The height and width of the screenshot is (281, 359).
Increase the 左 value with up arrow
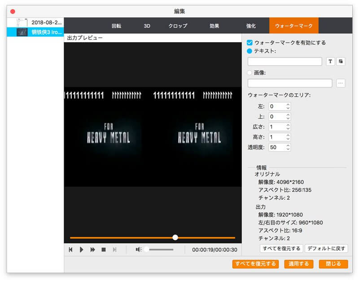[x=288, y=105]
